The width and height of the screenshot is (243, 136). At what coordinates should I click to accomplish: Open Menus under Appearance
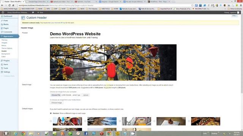click(4, 45)
